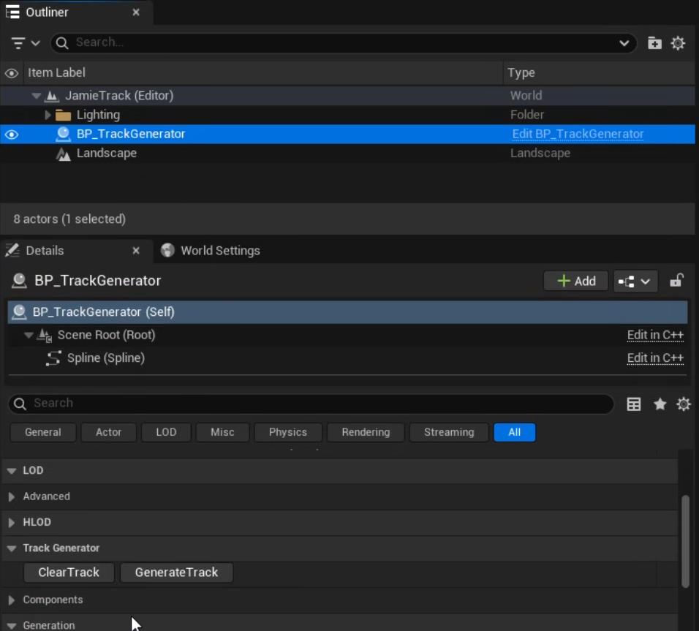Click the blueprint hierarchy icon next to Add

click(x=633, y=281)
